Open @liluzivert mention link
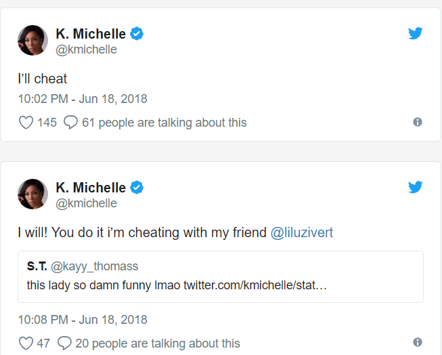 tap(302, 232)
